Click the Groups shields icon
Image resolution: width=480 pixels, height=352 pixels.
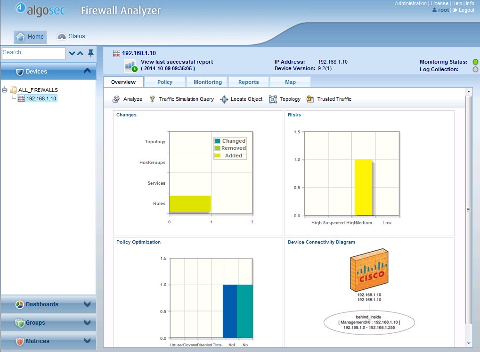click(20, 323)
